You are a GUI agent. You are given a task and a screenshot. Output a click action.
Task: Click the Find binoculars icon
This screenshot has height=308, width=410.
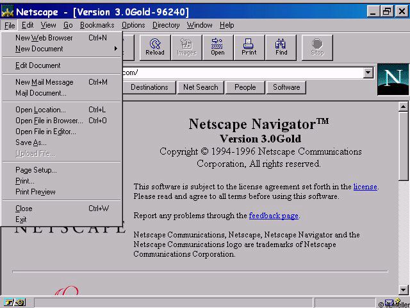tap(281, 47)
